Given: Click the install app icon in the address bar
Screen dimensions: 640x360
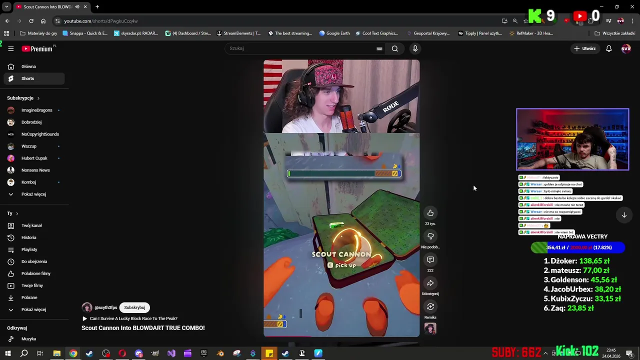Looking at the screenshot, I should [504, 21].
